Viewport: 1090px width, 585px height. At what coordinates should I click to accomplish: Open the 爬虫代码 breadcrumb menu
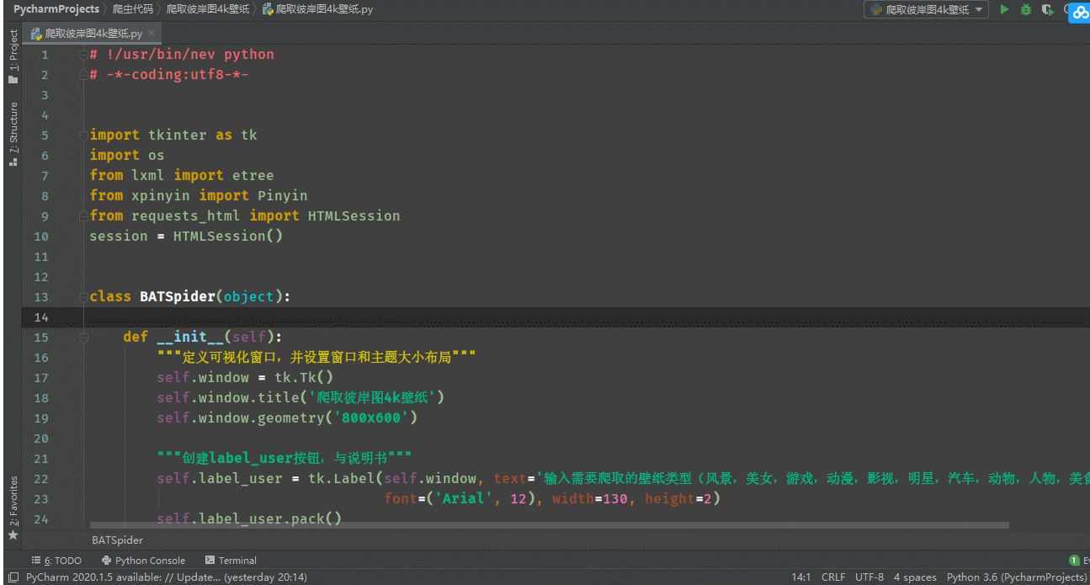pyautogui.click(x=132, y=9)
